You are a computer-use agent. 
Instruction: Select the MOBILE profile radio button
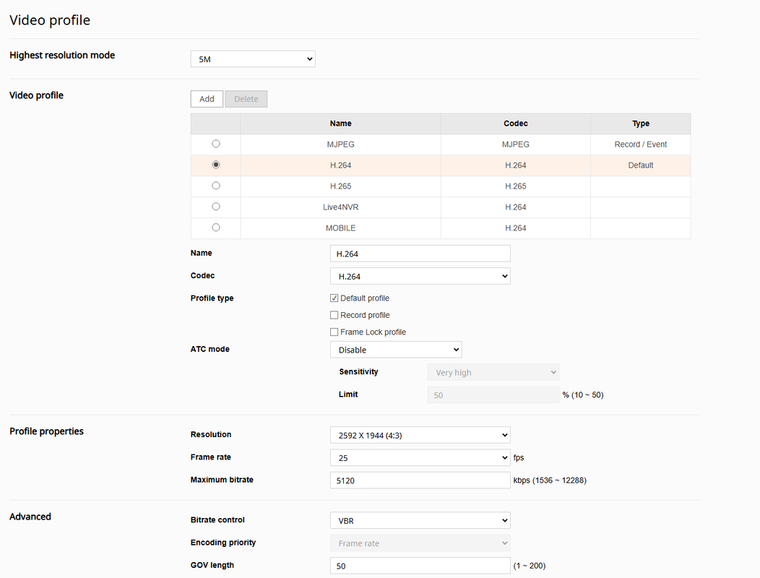tap(216, 228)
